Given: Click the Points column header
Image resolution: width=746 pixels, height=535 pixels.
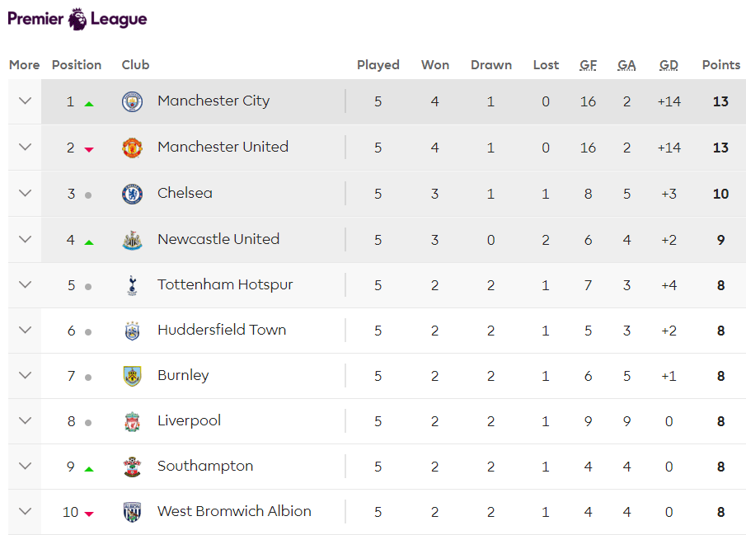Looking at the screenshot, I should 721,65.
